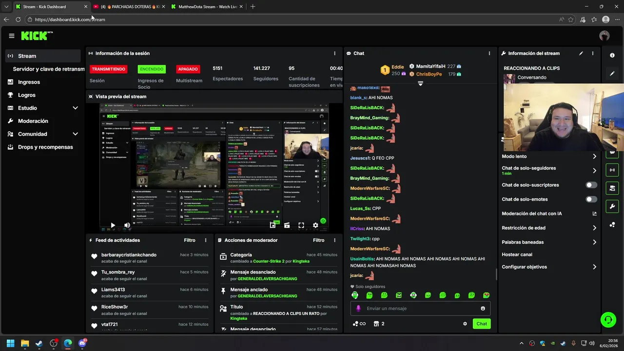Click the browser address bar URL
This screenshot has height=351, width=624.
tap(70, 19)
